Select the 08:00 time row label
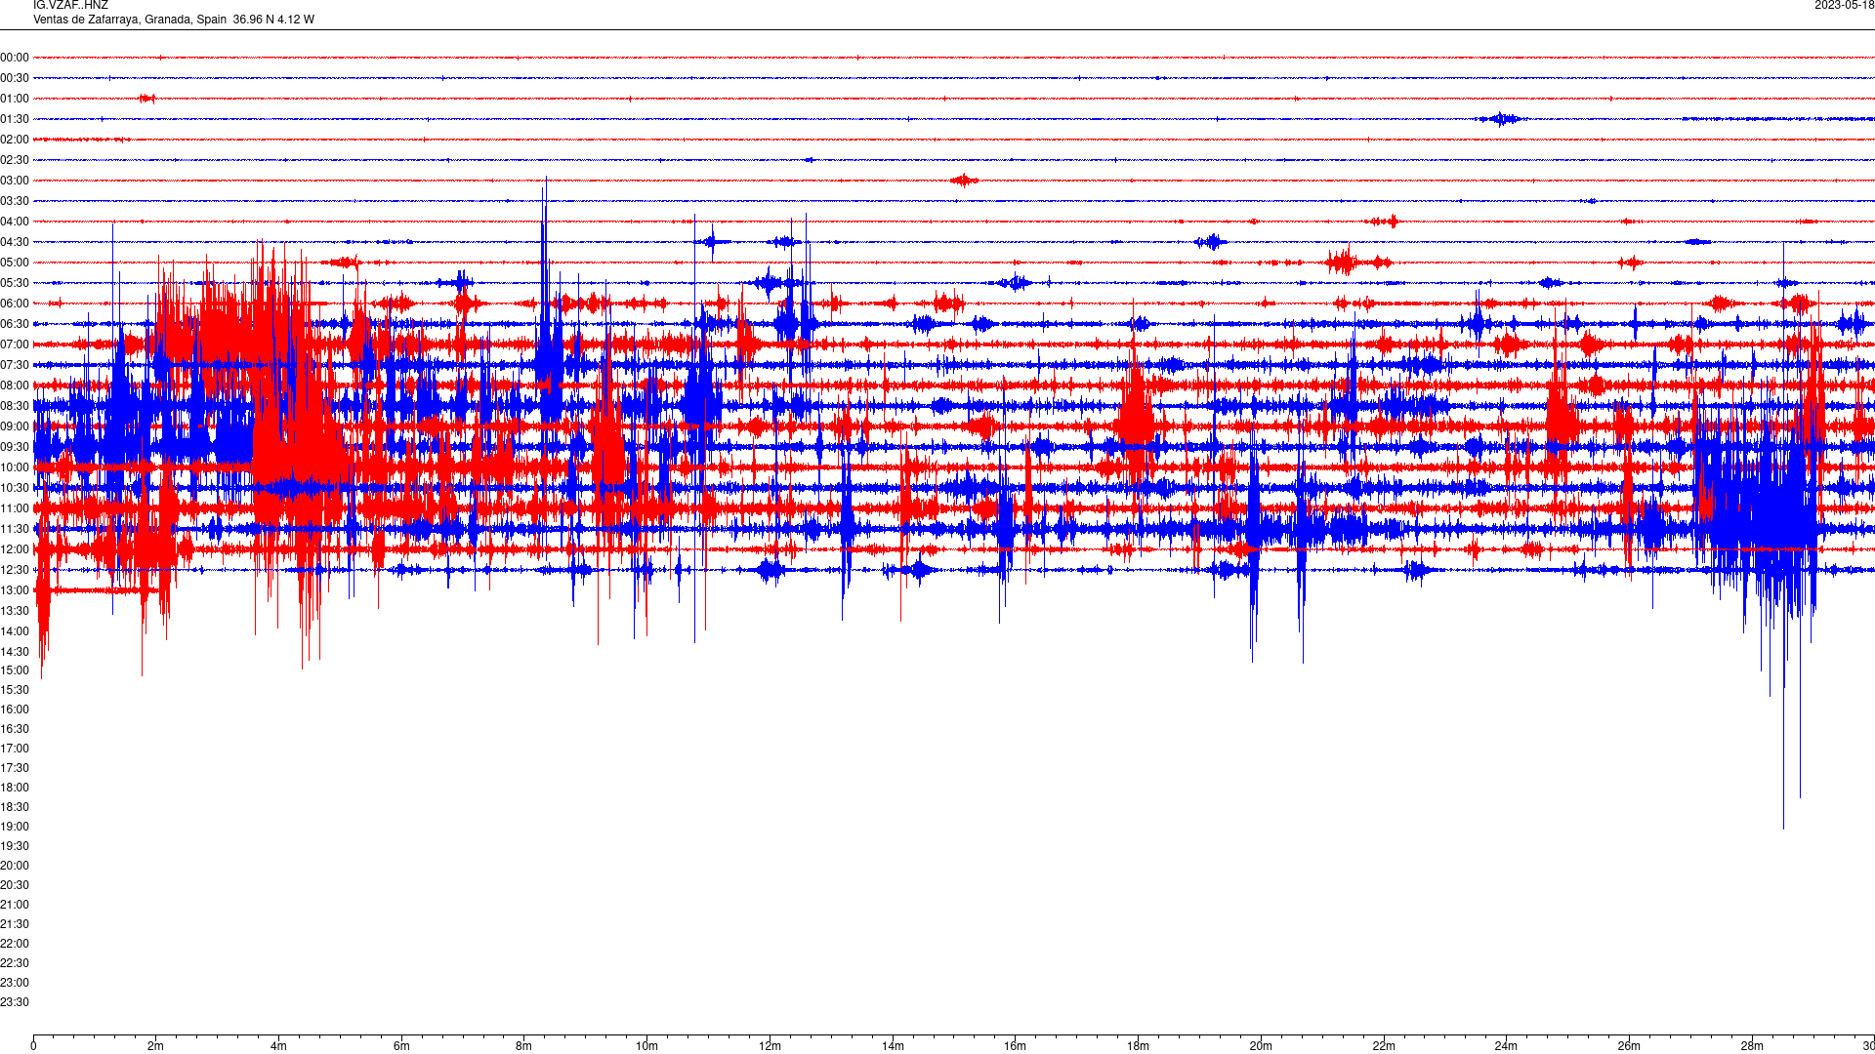1875x1054 pixels. pyautogui.click(x=15, y=385)
